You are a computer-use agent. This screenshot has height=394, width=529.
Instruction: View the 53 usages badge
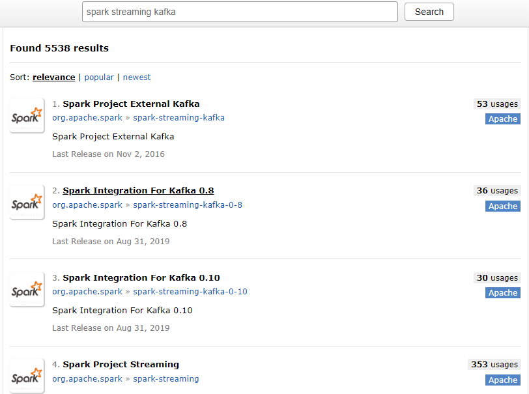(x=497, y=104)
